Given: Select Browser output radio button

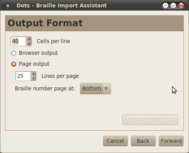Looking at the screenshot, I should (14, 53).
